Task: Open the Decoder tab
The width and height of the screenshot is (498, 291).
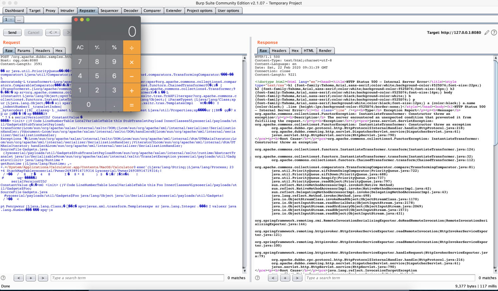Action: (131, 11)
